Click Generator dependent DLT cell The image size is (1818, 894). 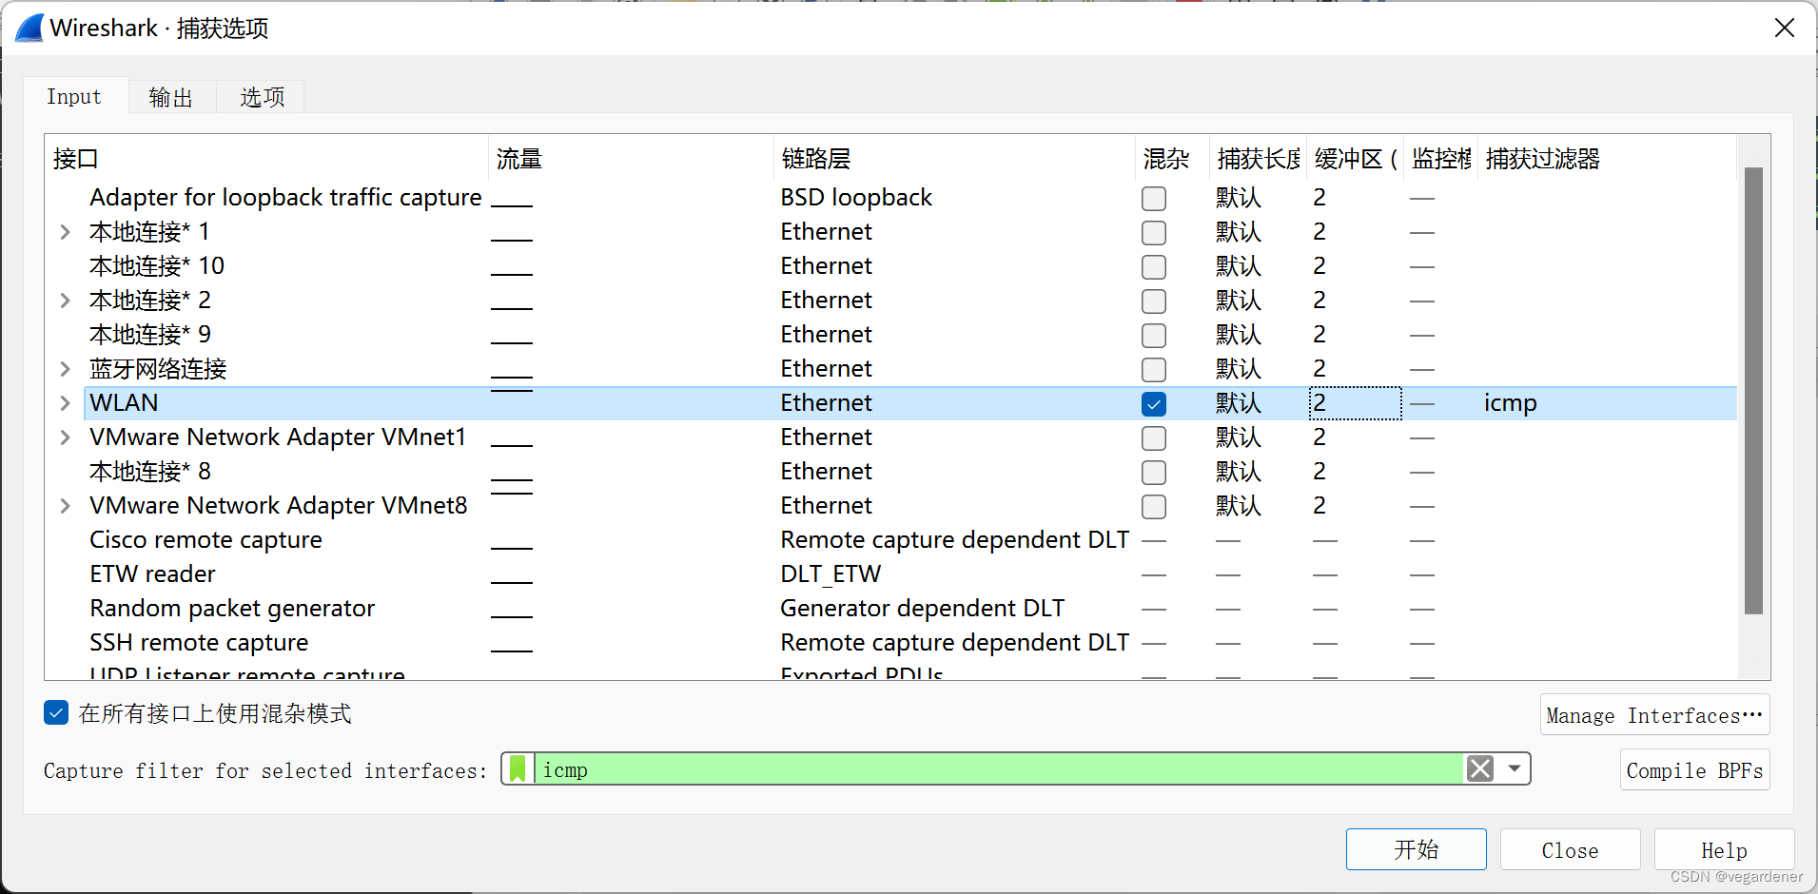tap(922, 609)
